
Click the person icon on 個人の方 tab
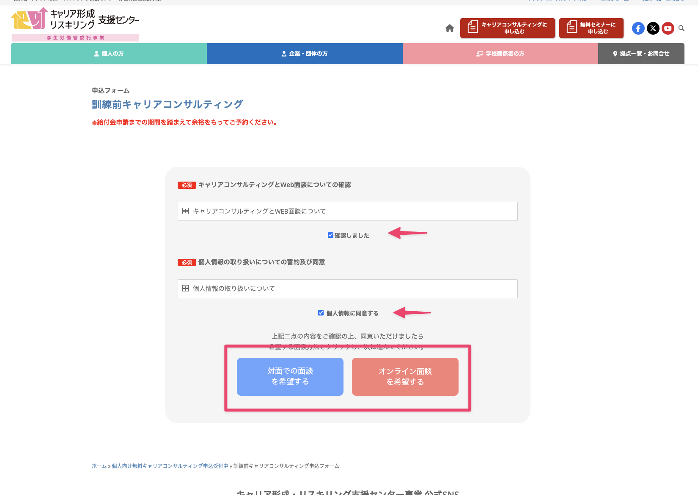(97, 53)
